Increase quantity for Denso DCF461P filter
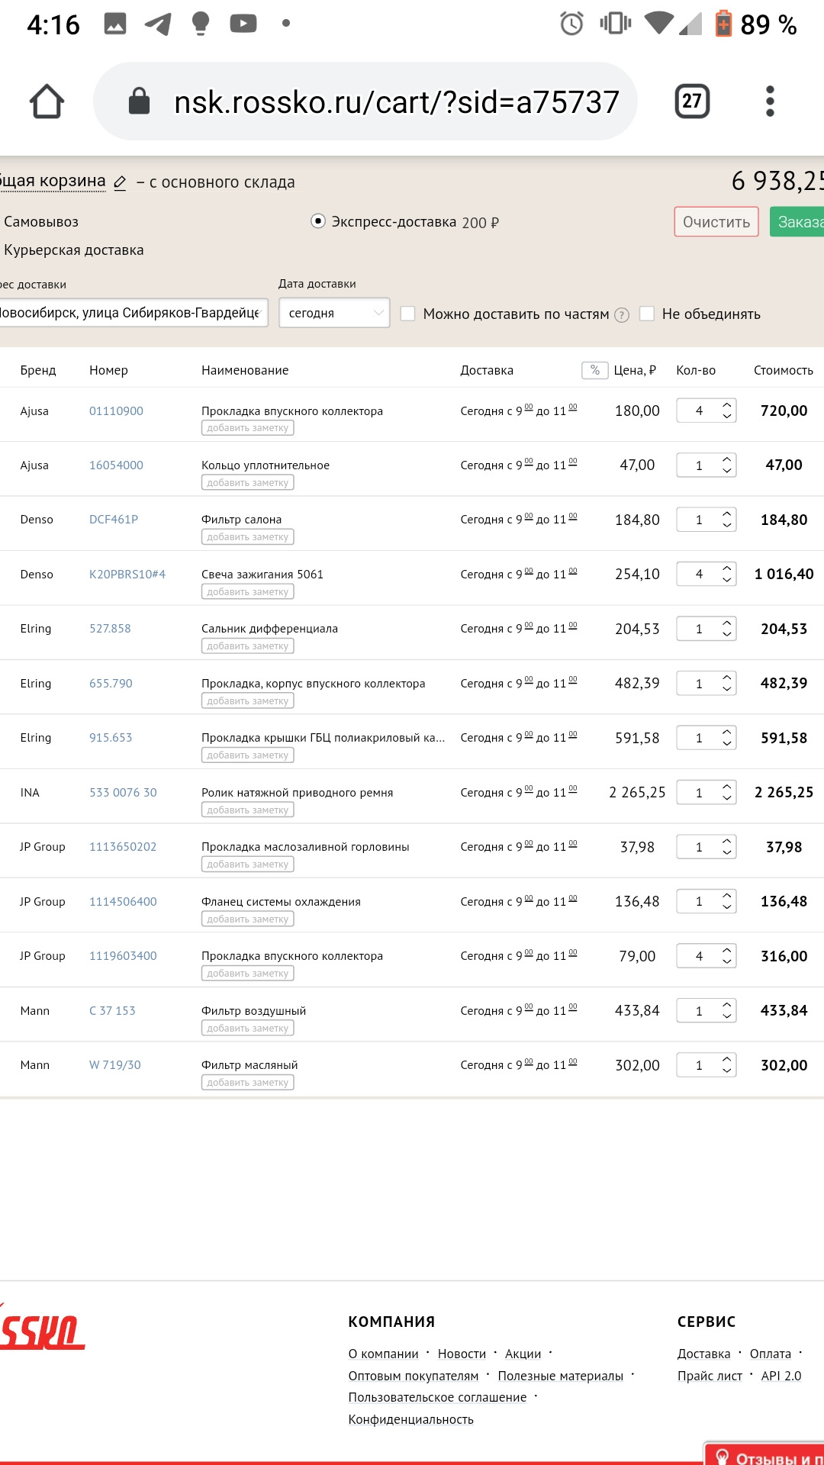Screen dimensions: 824x1465 tap(727, 514)
